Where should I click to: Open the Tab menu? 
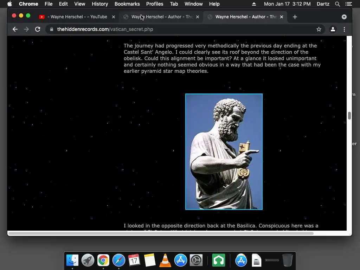pos(174,4)
